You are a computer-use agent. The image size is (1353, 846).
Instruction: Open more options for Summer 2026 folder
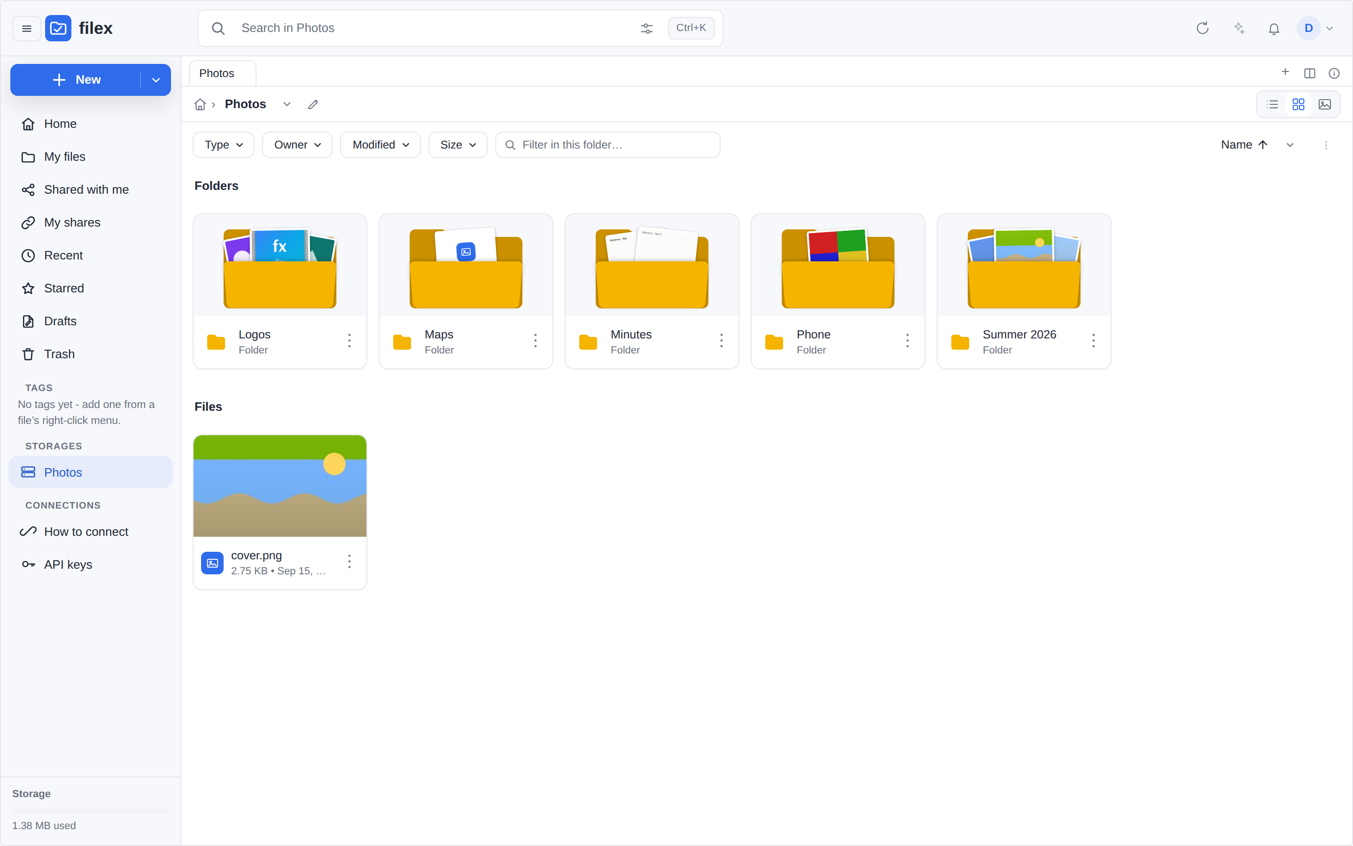pyautogui.click(x=1094, y=341)
